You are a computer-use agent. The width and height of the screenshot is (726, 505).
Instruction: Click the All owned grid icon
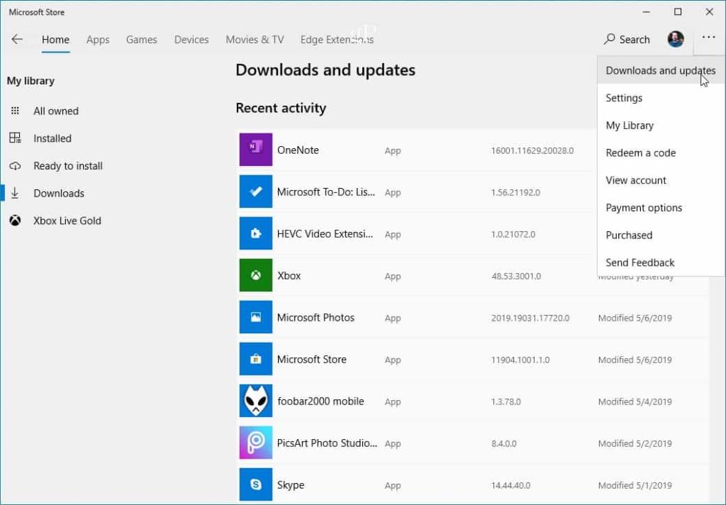[x=15, y=111]
